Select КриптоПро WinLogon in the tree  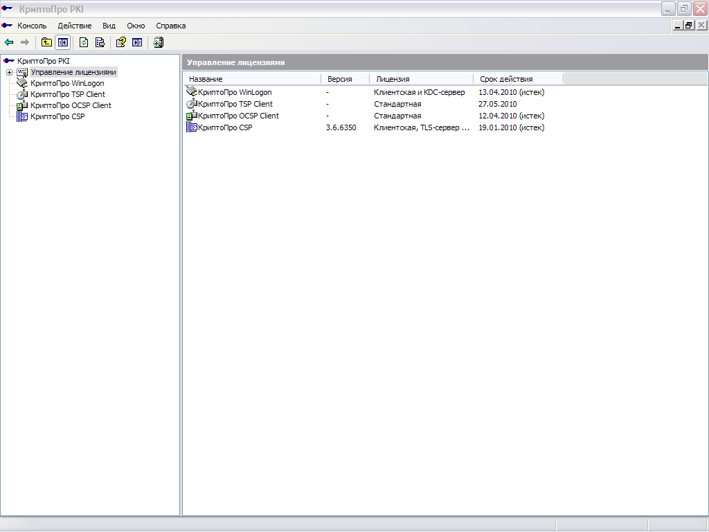[67, 83]
